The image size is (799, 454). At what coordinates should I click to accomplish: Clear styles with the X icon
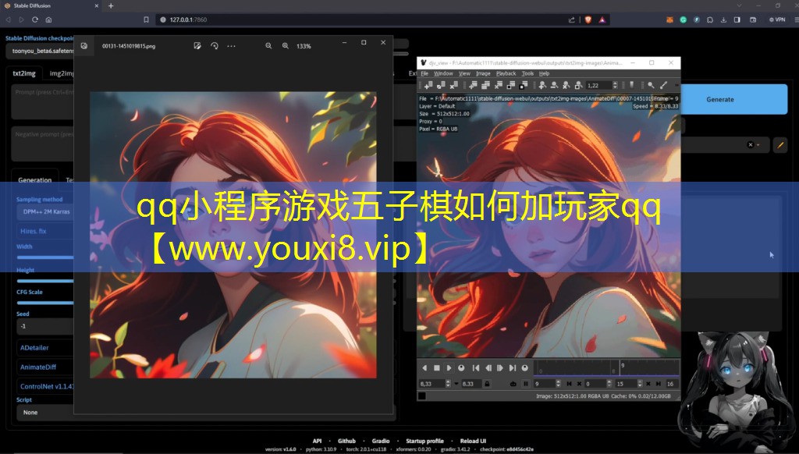coord(750,145)
